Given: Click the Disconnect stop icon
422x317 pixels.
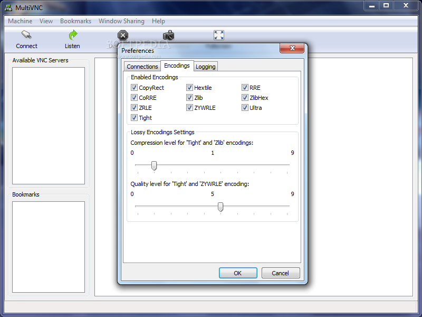Looking at the screenshot, I should tap(123, 35).
